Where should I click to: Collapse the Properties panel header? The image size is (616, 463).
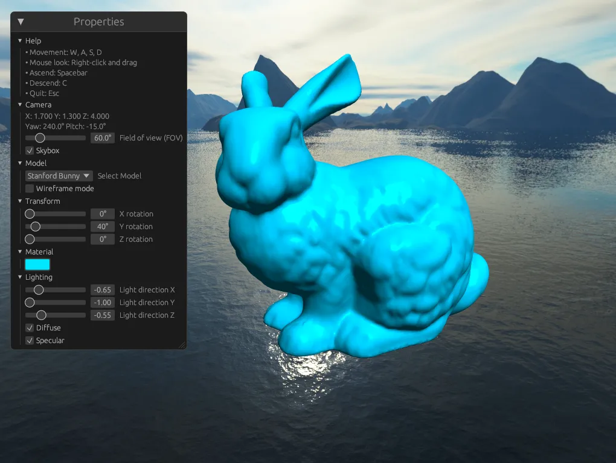coord(20,21)
